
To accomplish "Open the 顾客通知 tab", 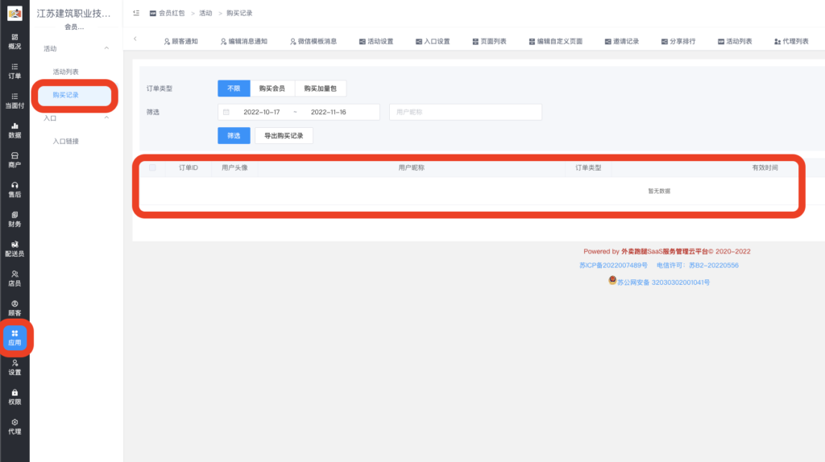I will coord(180,42).
